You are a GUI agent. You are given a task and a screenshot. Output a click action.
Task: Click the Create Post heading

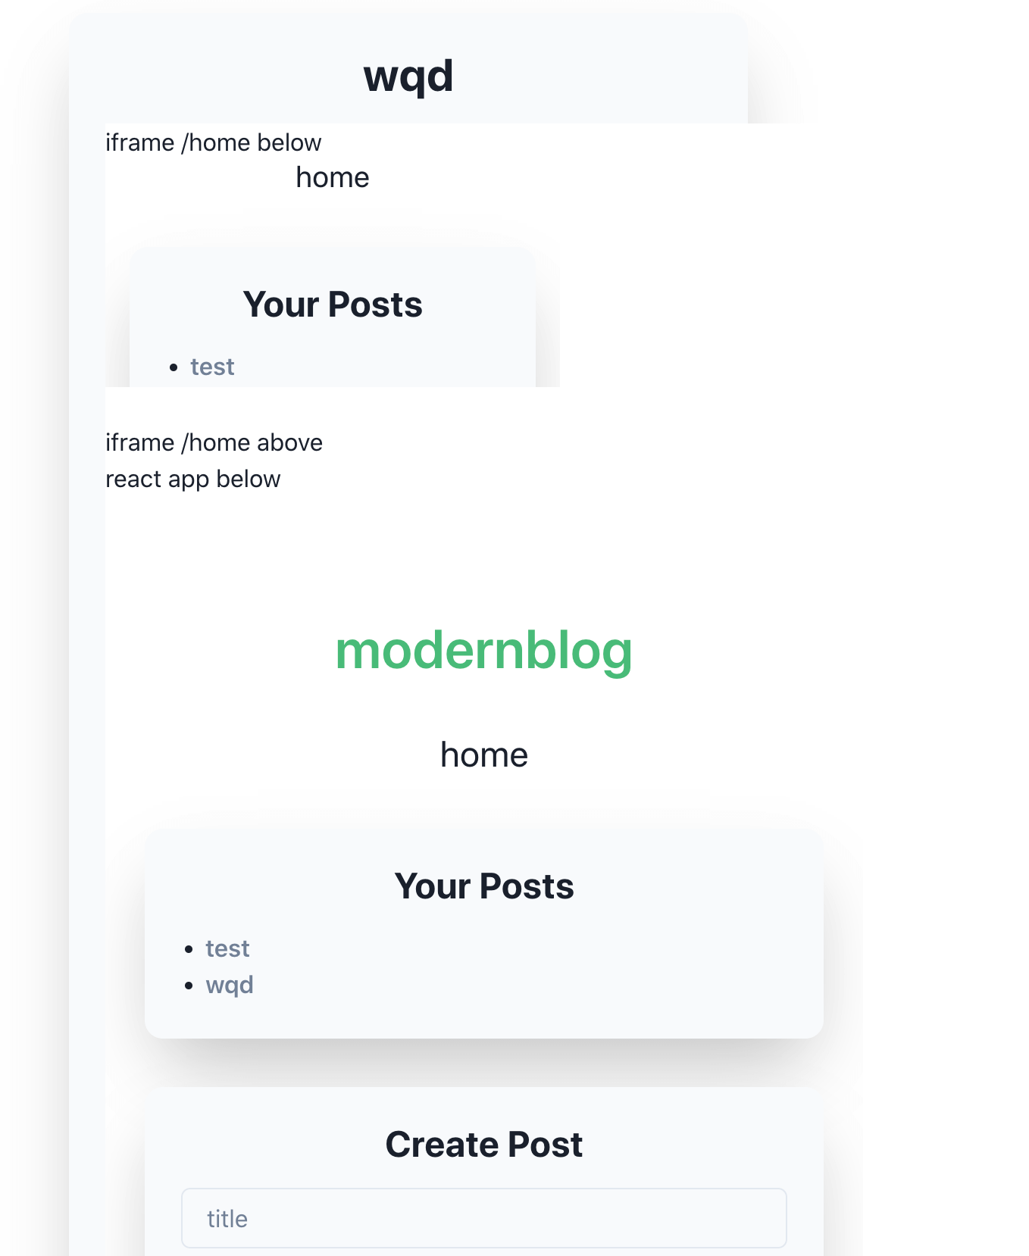pyautogui.click(x=484, y=1144)
